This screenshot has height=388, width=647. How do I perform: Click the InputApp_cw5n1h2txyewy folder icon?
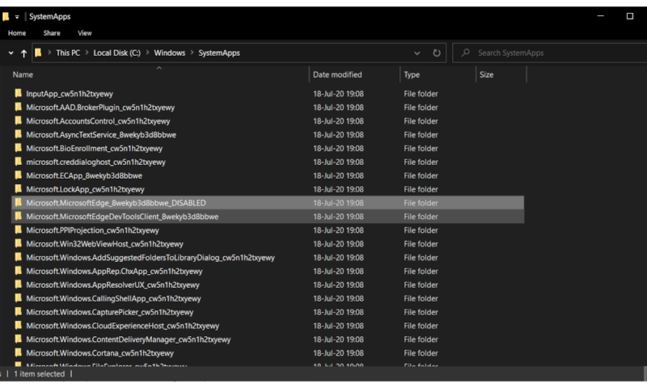(18, 93)
